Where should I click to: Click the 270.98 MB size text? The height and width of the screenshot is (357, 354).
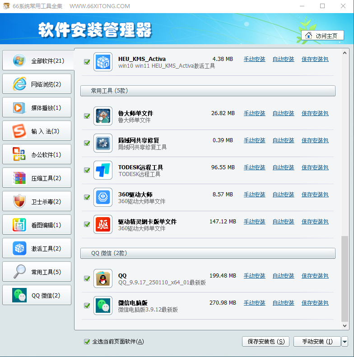coord(223,303)
